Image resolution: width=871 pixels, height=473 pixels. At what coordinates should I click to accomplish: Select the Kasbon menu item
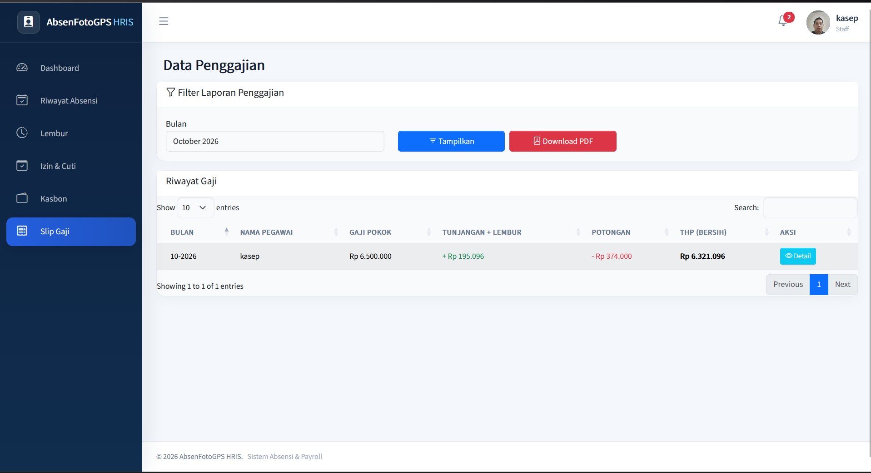pyautogui.click(x=71, y=199)
